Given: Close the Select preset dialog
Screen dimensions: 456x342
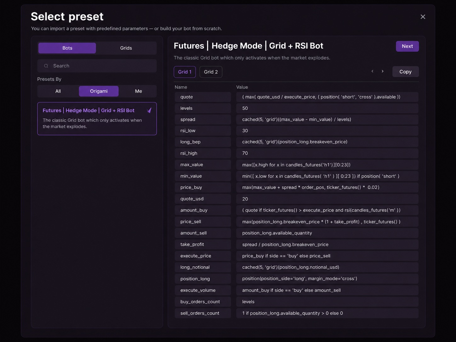Looking at the screenshot, I should 423,17.
